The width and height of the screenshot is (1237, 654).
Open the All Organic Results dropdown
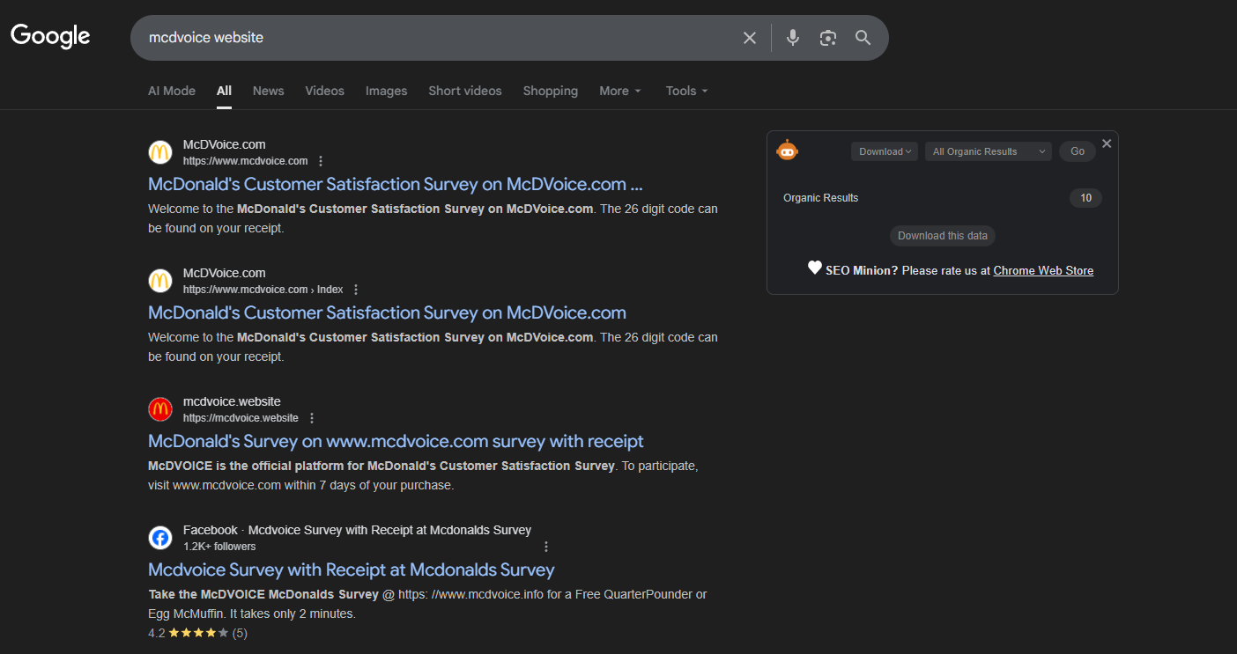pos(988,151)
